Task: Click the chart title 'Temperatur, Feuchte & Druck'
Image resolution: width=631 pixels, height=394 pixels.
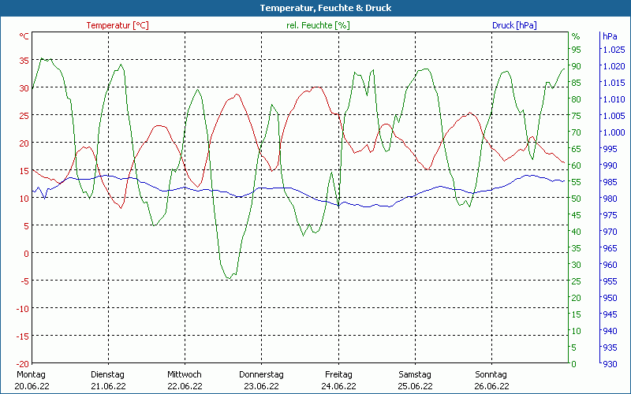Action: pyautogui.click(x=326, y=8)
